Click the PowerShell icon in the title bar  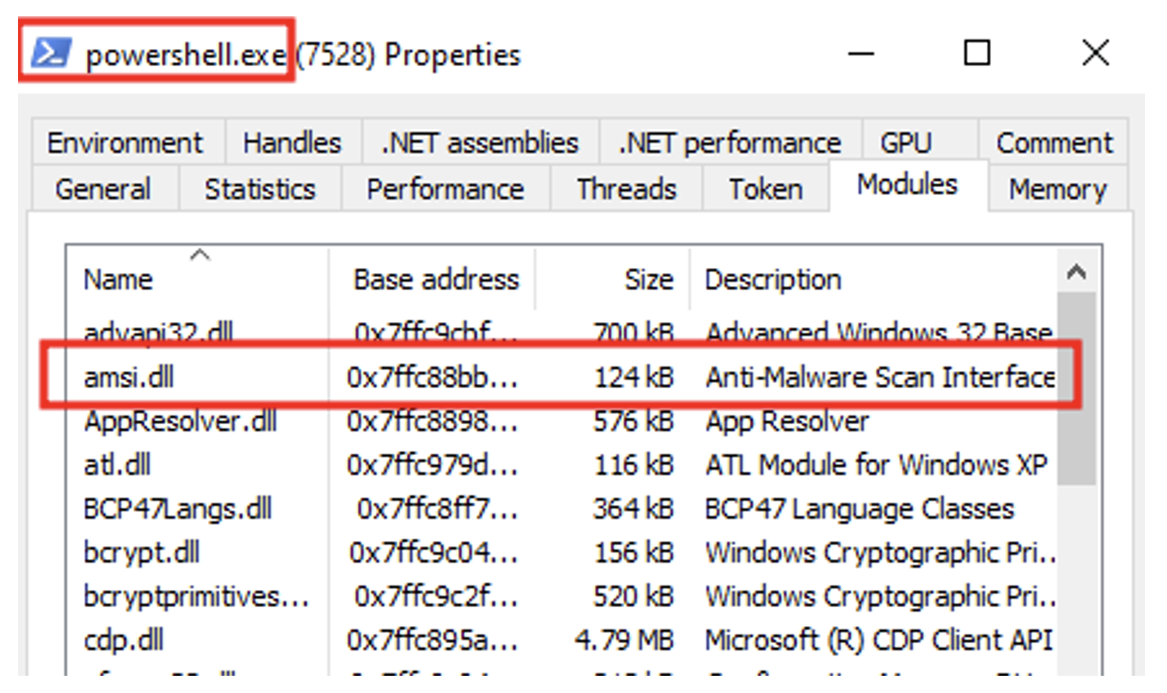point(52,52)
